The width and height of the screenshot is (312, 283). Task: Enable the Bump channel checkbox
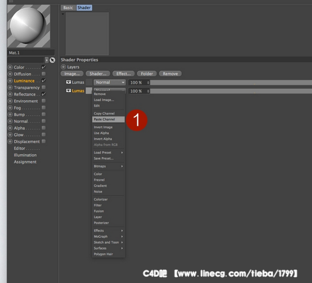coord(43,114)
